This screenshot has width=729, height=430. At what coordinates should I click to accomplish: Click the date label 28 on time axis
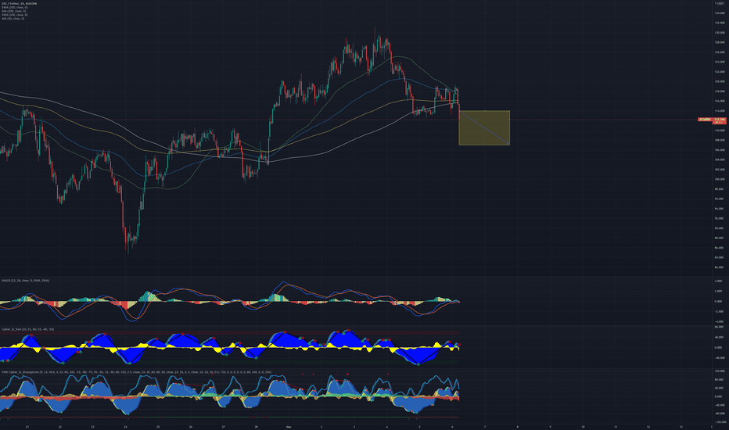pyautogui.click(x=257, y=427)
